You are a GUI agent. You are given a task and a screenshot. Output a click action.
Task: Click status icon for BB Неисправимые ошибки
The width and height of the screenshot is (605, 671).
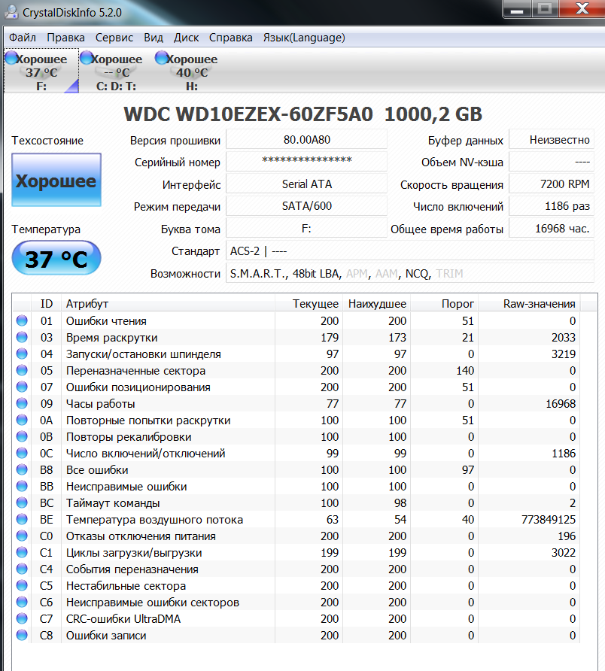click(22, 486)
